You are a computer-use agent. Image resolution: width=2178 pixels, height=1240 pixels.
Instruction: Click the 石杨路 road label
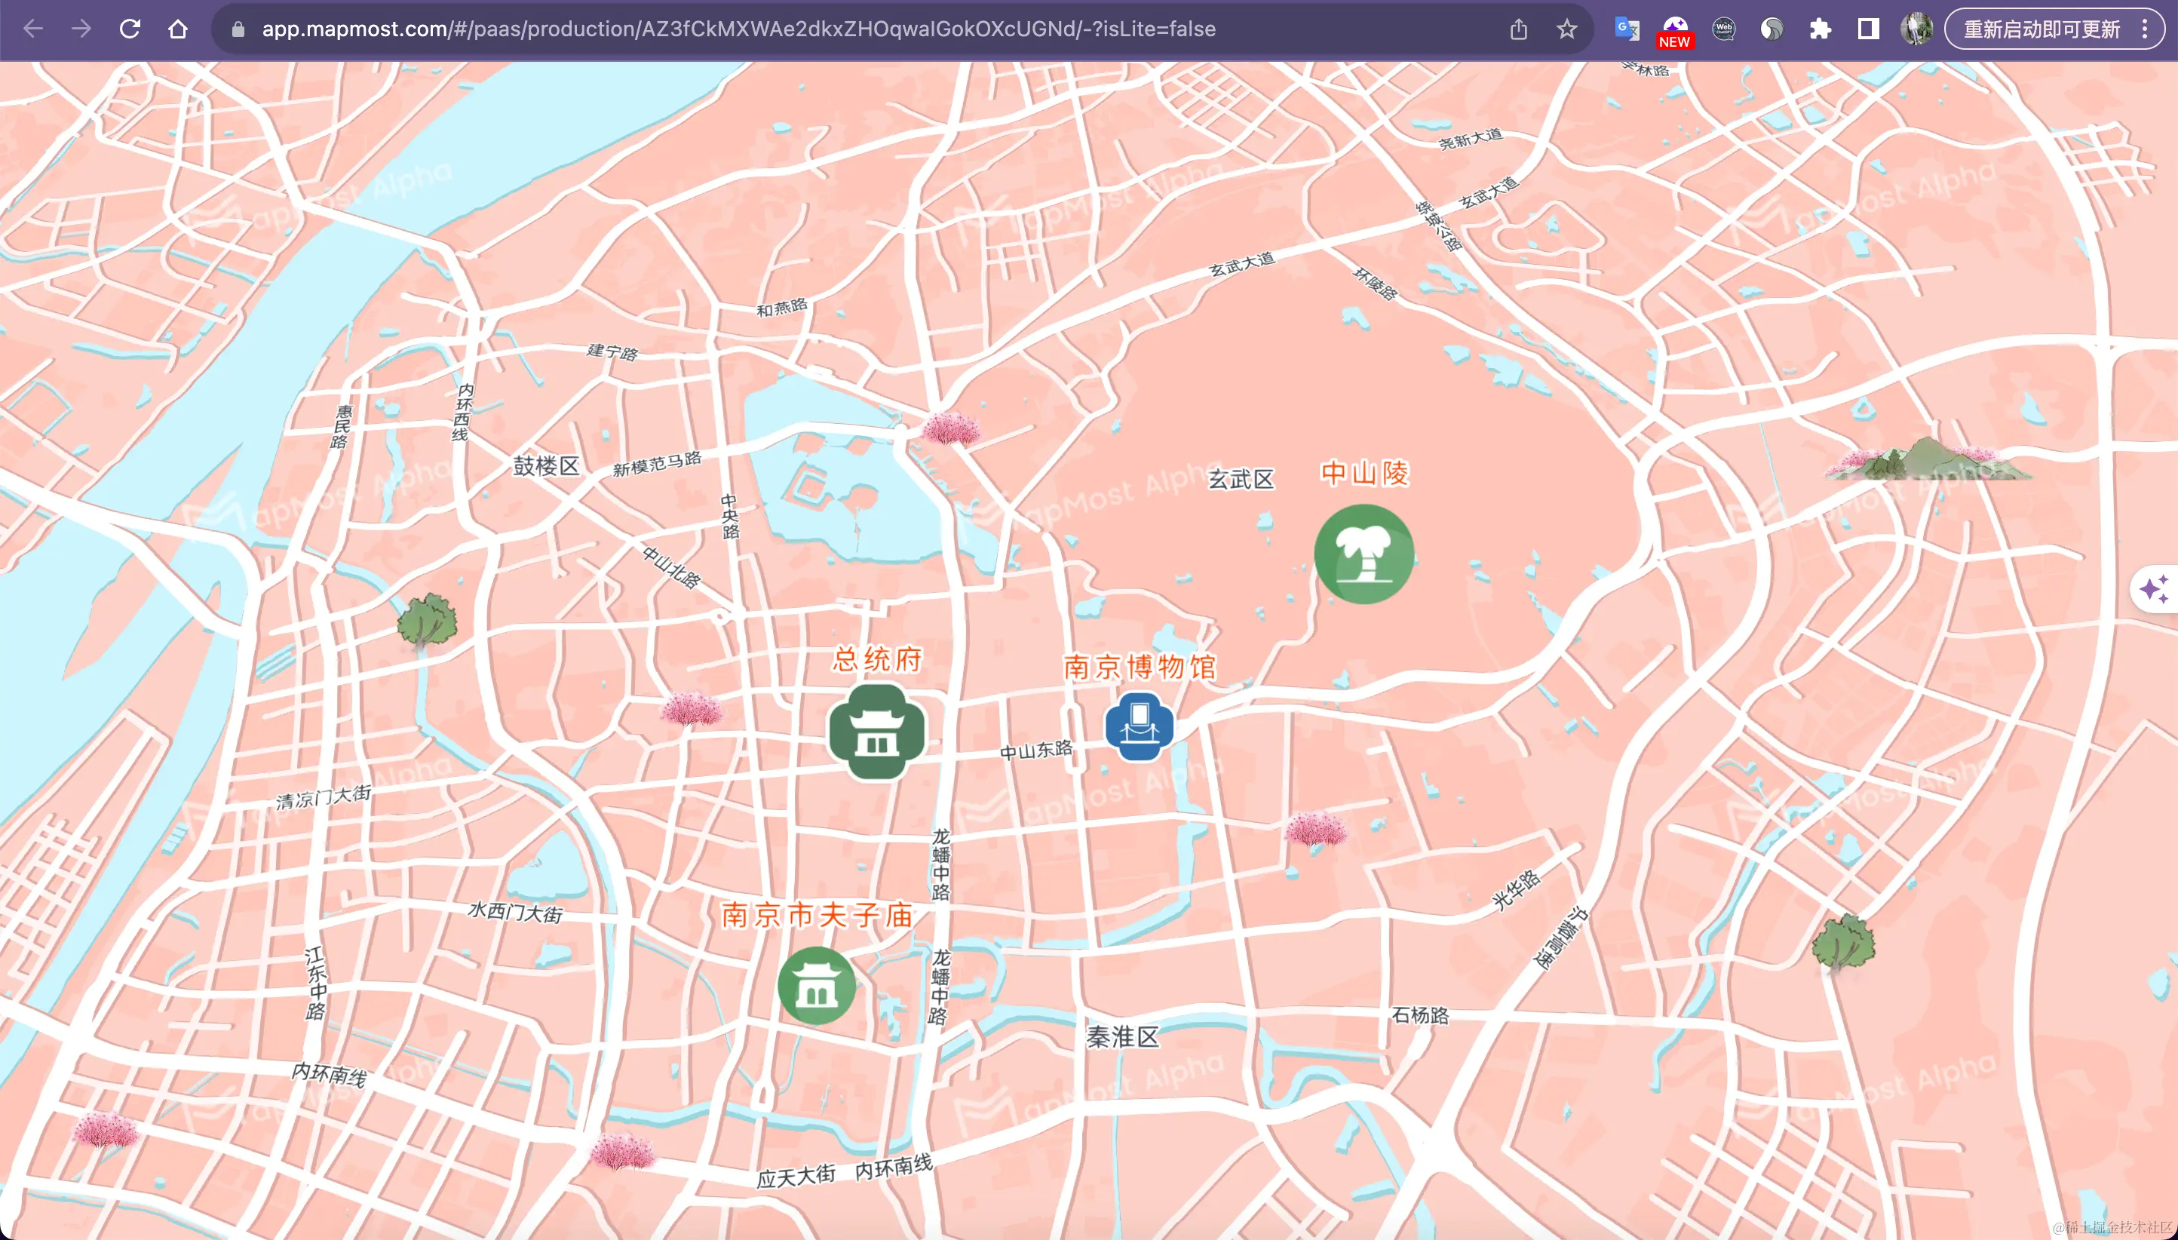pyautogui.click(x=1419, y=1015)
